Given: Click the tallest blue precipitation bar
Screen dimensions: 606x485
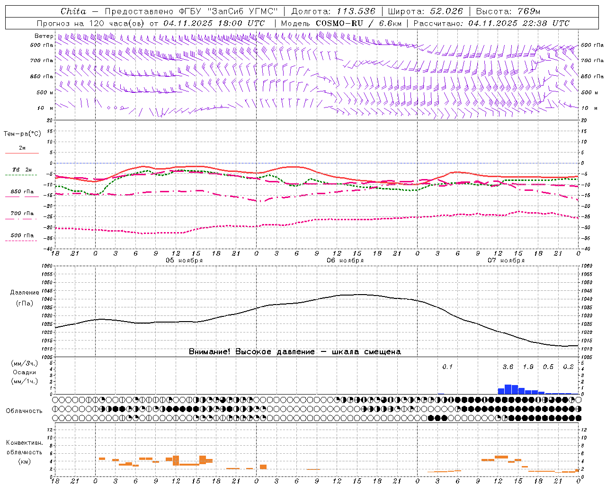Looking at the screenshot, I should [x=508, y=389].
